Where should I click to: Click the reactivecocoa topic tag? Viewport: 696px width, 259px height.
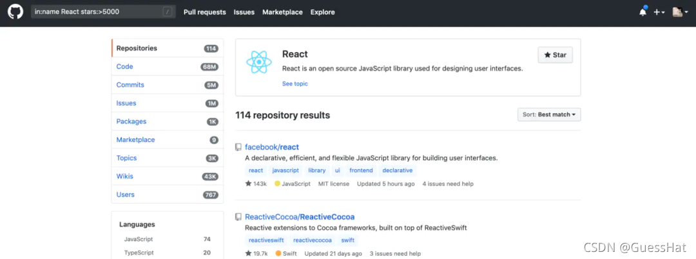click(313, 240)
